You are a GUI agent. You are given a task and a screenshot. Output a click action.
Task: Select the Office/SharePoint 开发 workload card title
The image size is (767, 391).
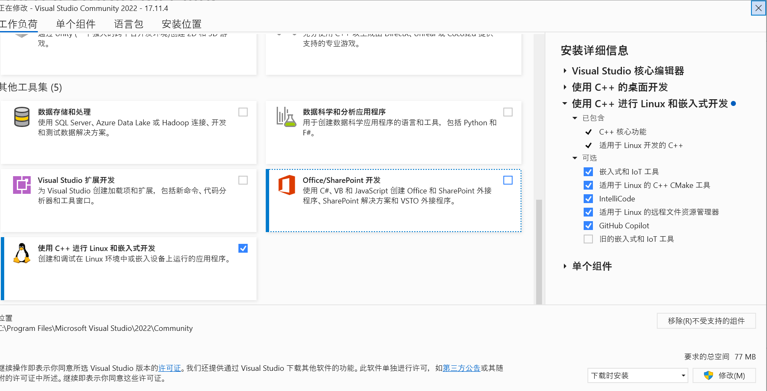(x=341, y=180)
